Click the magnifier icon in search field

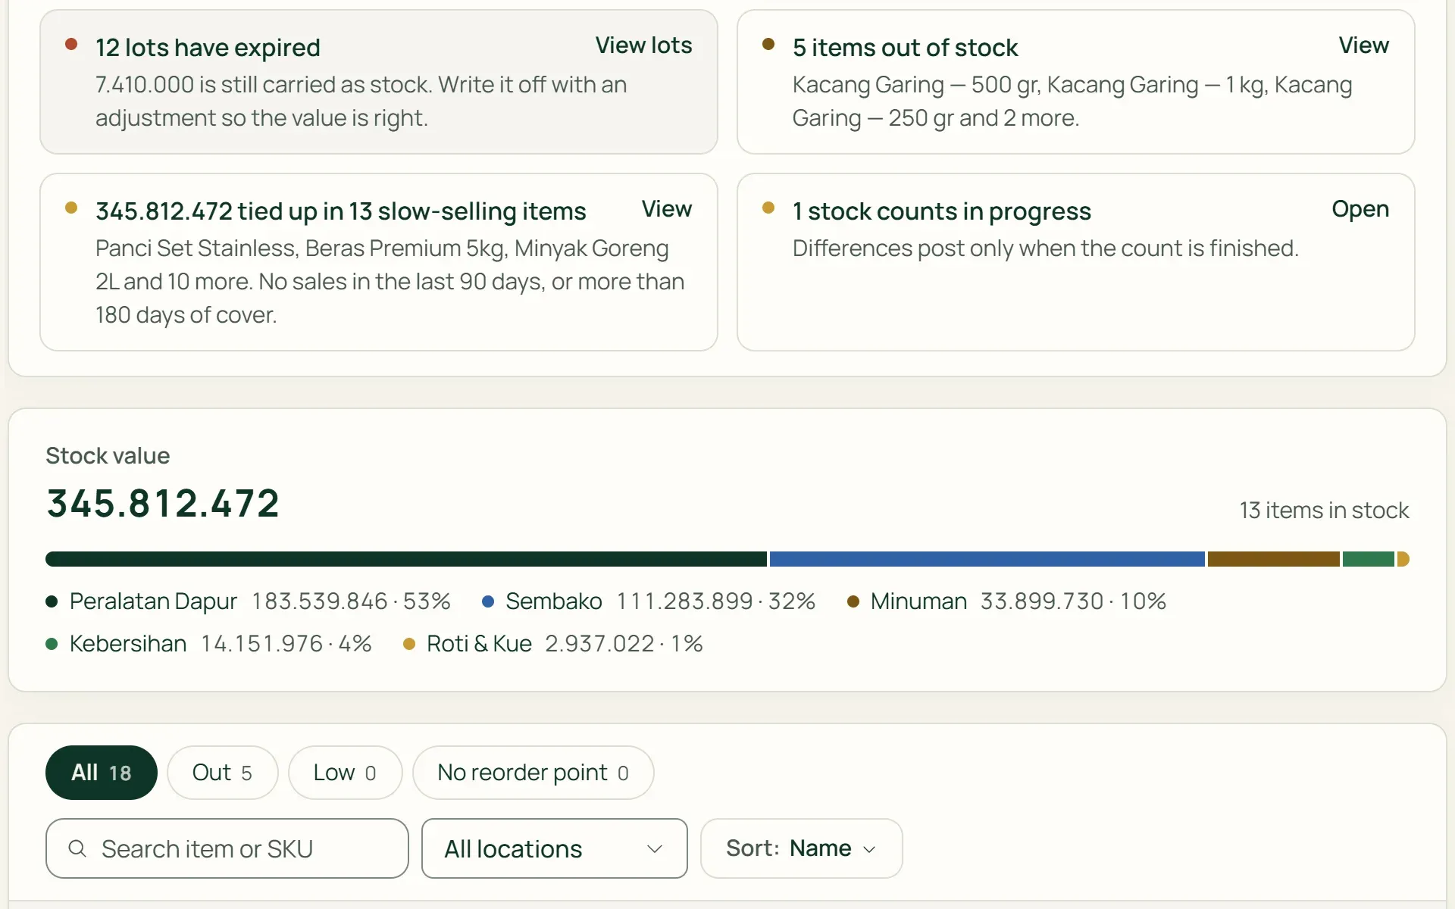click(x=77, y=848)
